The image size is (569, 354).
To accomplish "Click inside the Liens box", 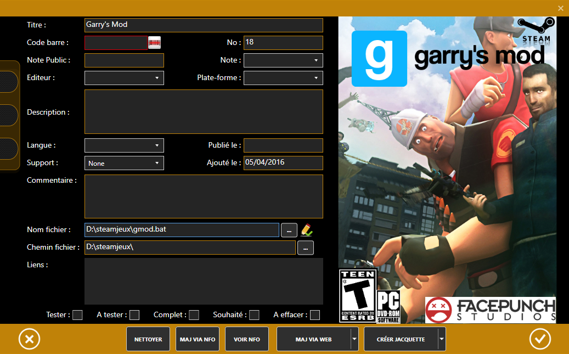I will click(x=204, y=281).
